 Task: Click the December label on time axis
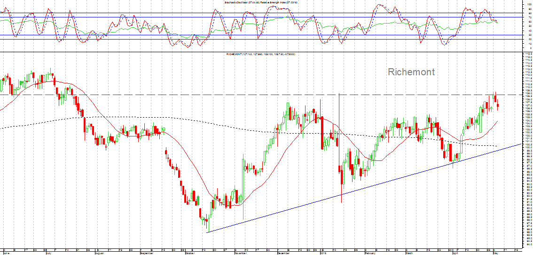point(283,253)
